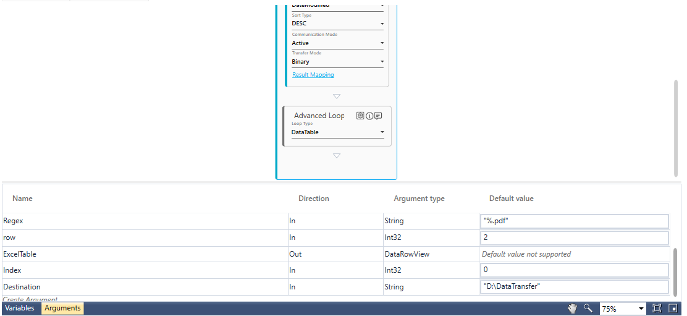Click the Destination default value field
The width and height of the screenshot is (687, 316).
click(574, 287)
